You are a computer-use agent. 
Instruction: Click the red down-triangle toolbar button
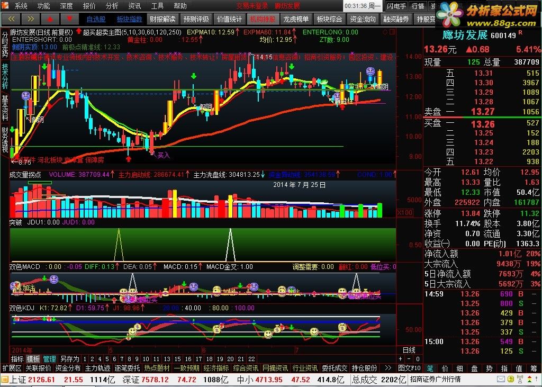click(69, 19)
